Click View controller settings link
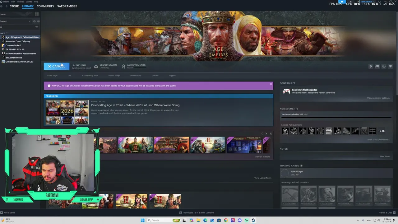 [x=378, y=98]
